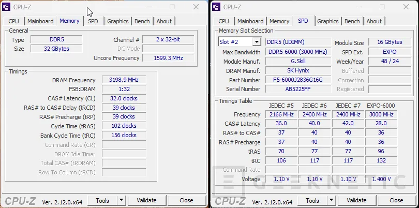This screenshot has width=419, height=208.
Task: Open the CPU tab in left window
Action: tap(13, 21)
